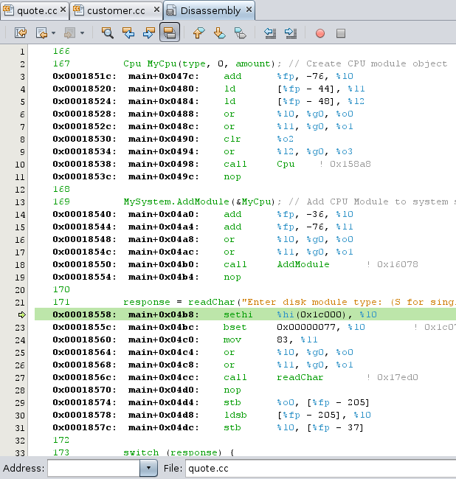Image resolution: width=456 pixels, height=479 pixels.
Task: Toggle Highlight Search button
Action: [169, 33]
